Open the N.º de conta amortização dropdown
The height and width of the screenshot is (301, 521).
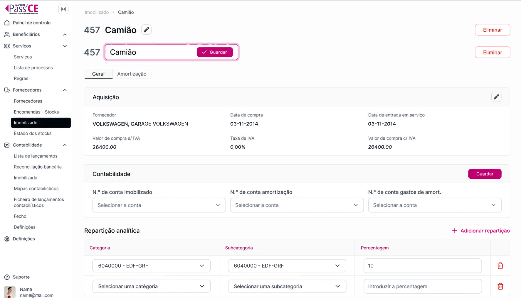coord(297,205)
